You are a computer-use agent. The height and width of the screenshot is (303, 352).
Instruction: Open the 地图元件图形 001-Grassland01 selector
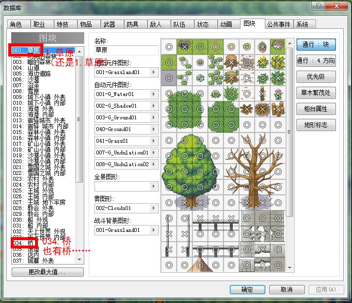click(x=127, y=72)
